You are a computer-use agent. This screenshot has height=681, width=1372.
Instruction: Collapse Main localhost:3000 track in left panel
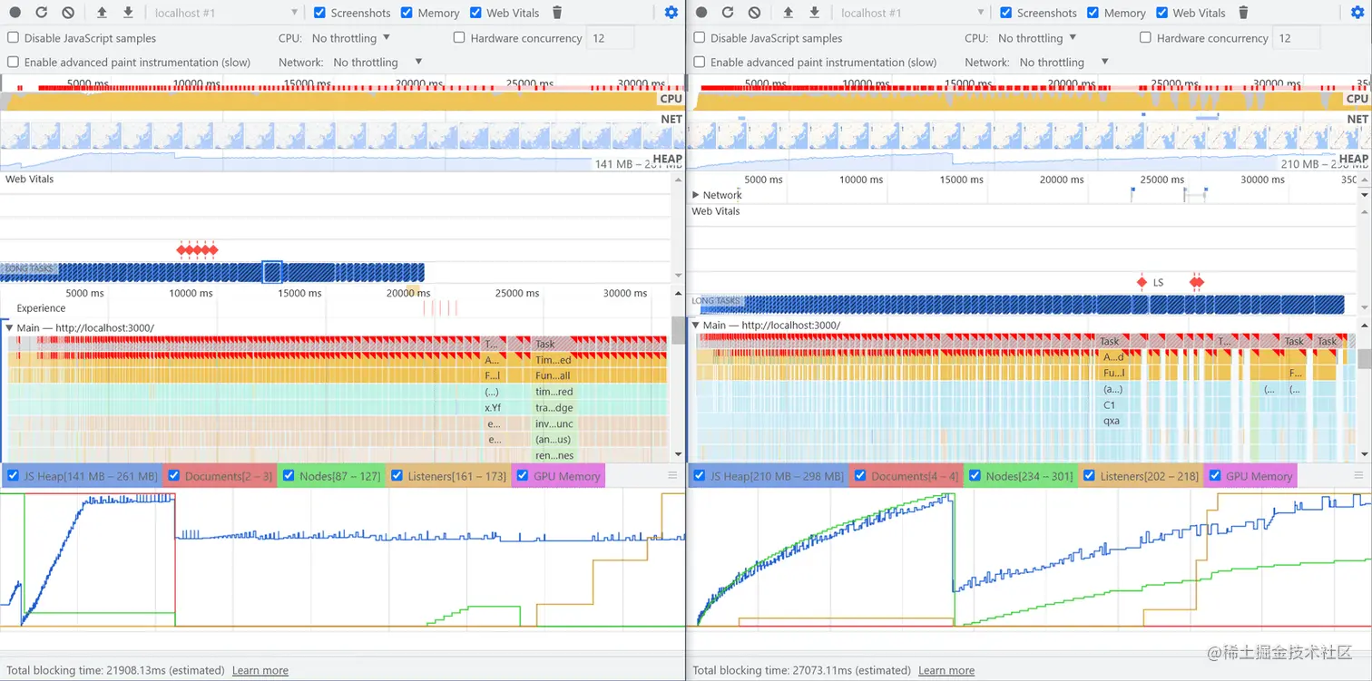(x=9, y=327)
